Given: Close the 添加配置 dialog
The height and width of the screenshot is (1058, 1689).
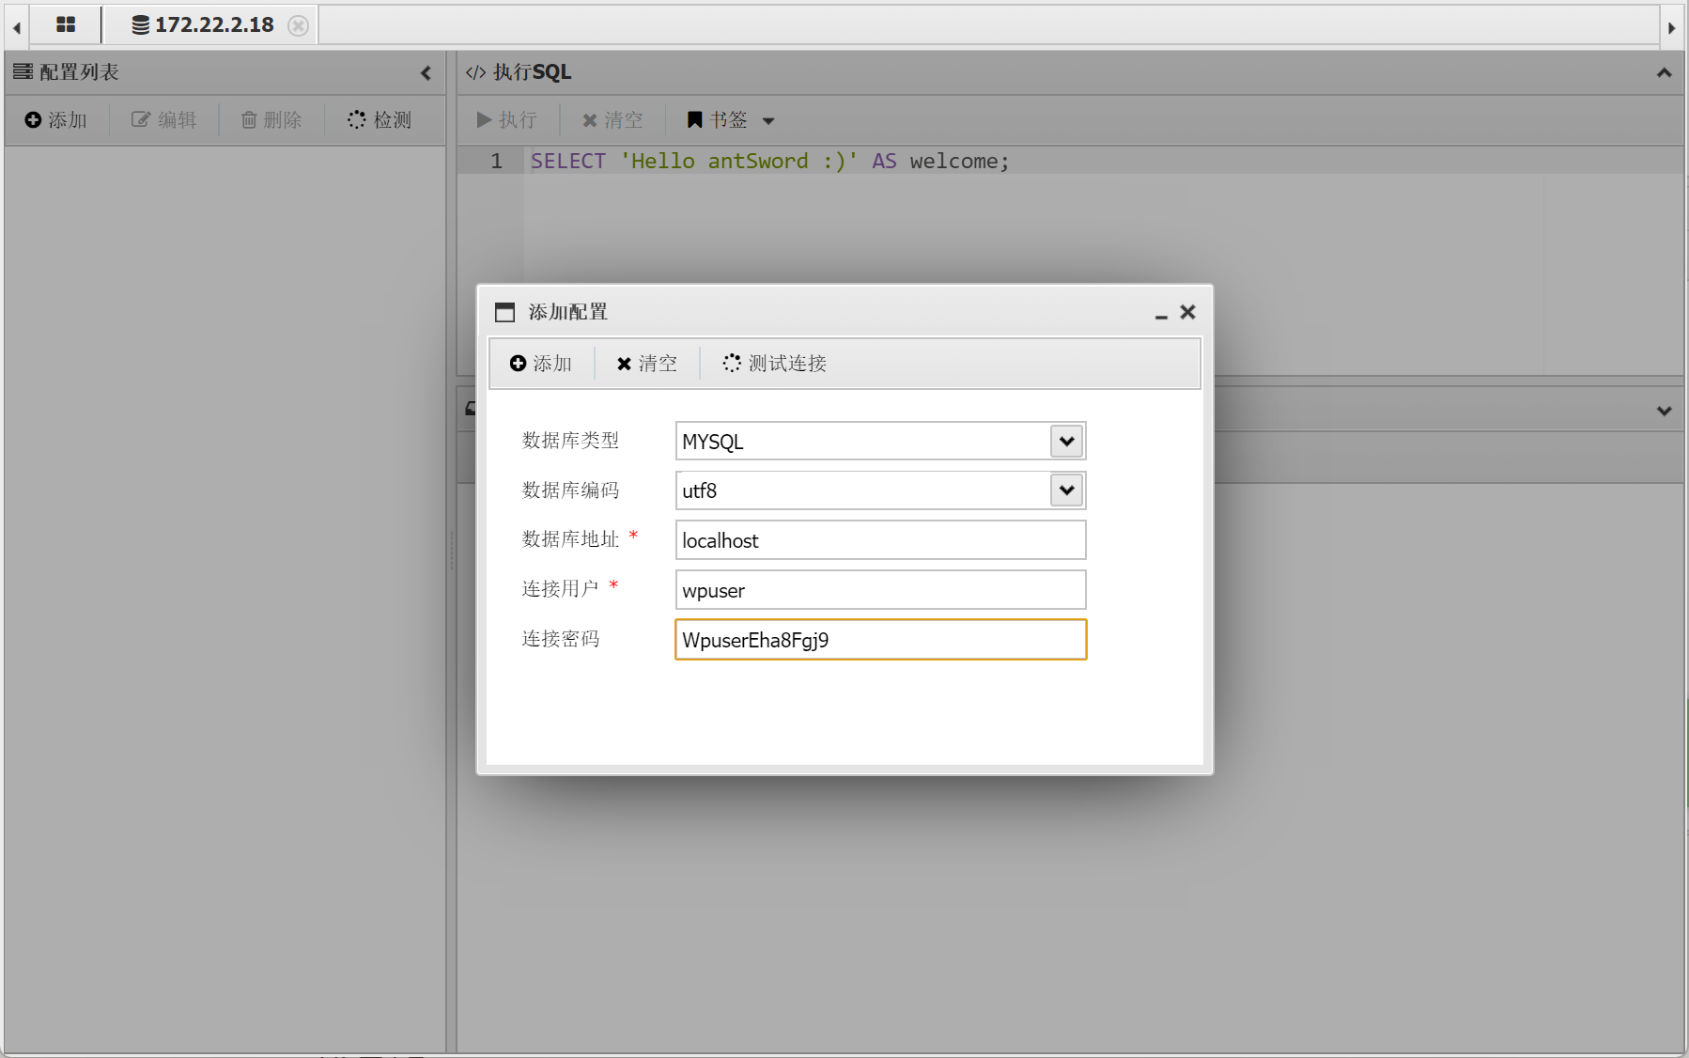Looking at the screenshot, I should click(x=1187, y=312).
